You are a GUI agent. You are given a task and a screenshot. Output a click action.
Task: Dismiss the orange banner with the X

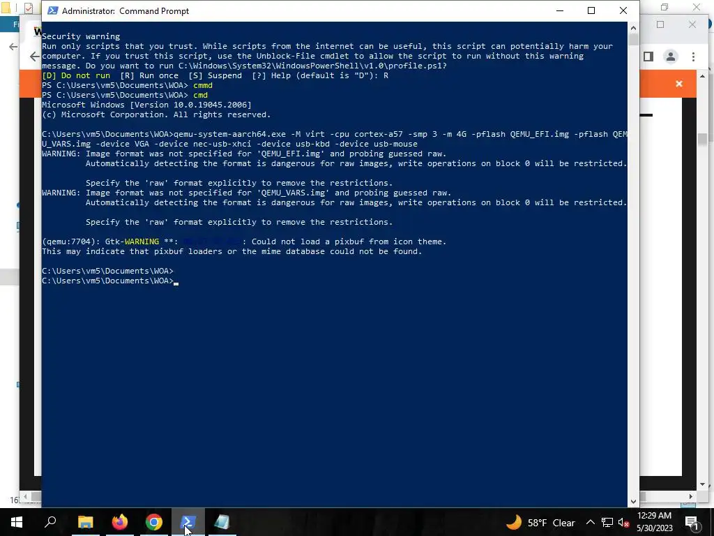(x=679, y=84)
